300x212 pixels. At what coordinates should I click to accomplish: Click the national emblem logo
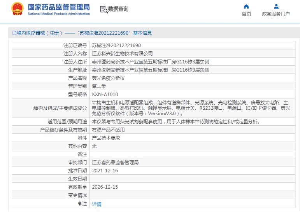tap(17, 9)
